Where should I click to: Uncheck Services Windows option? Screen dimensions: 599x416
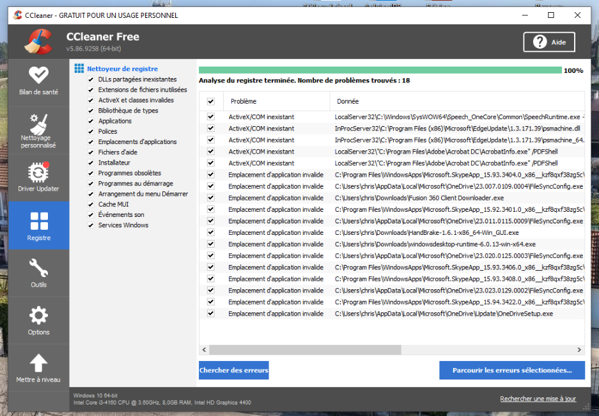click(91, 225)
